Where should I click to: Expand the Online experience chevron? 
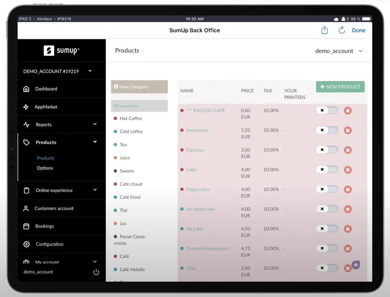click(x=95, y=190)
